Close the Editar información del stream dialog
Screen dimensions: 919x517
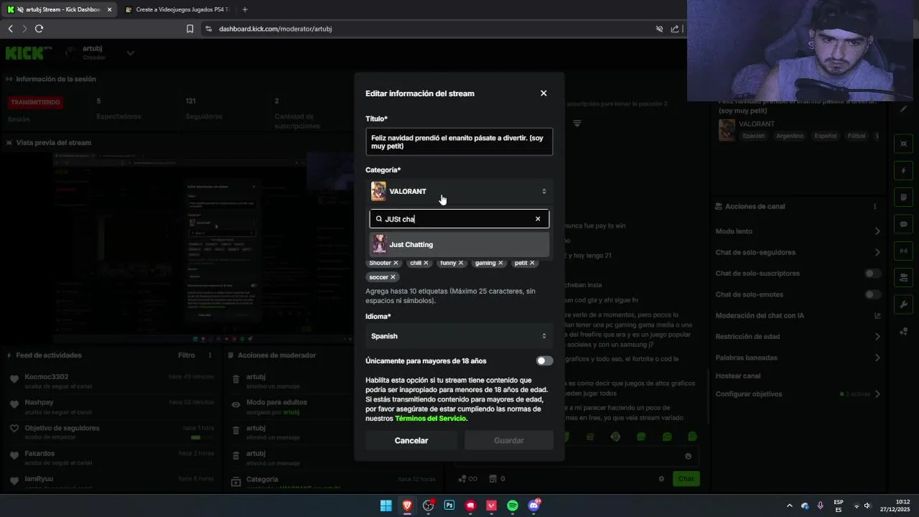coord(544,93)
